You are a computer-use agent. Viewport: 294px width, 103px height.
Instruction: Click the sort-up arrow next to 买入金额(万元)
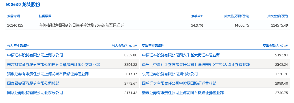[x=134, y=45]
